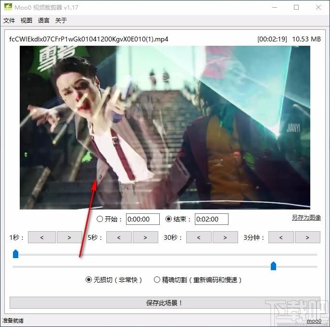
Task: Click the start position slider handle
Action: tap(15, 254)
